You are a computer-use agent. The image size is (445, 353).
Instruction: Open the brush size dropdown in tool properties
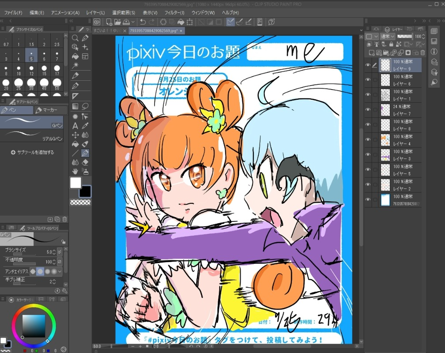point(60,251)
